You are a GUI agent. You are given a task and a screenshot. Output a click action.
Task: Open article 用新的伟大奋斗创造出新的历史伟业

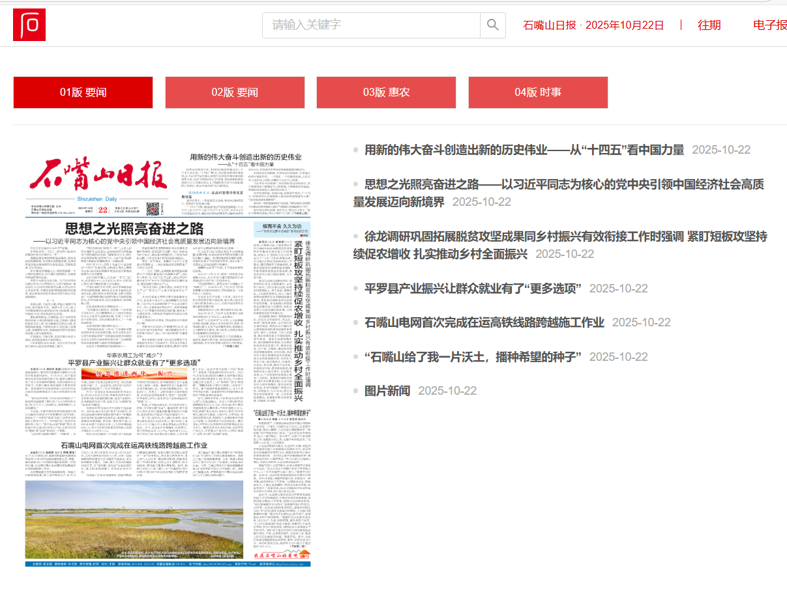click(x=524, y=150)
